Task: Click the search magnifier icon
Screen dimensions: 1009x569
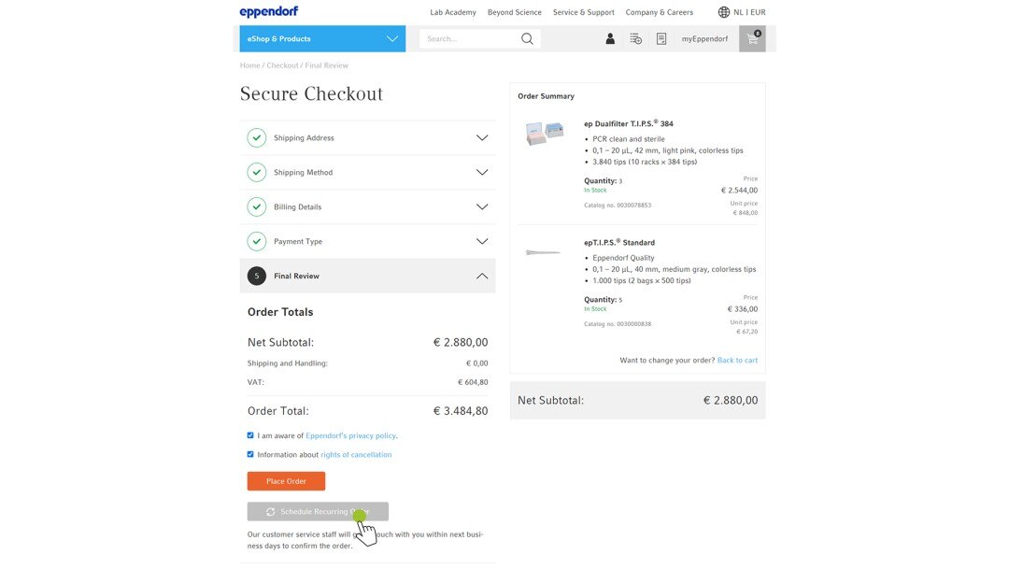Action: (527, 38)
